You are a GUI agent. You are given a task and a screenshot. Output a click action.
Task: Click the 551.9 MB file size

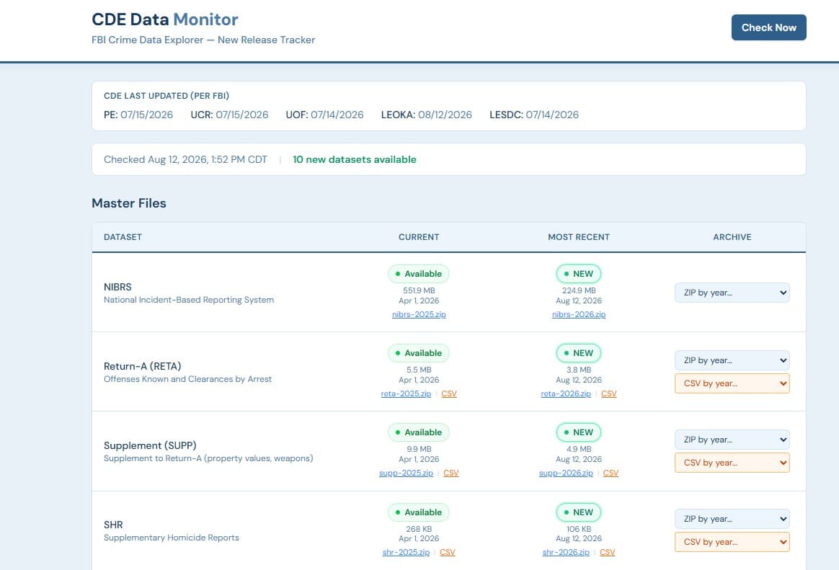coord(419,291)
